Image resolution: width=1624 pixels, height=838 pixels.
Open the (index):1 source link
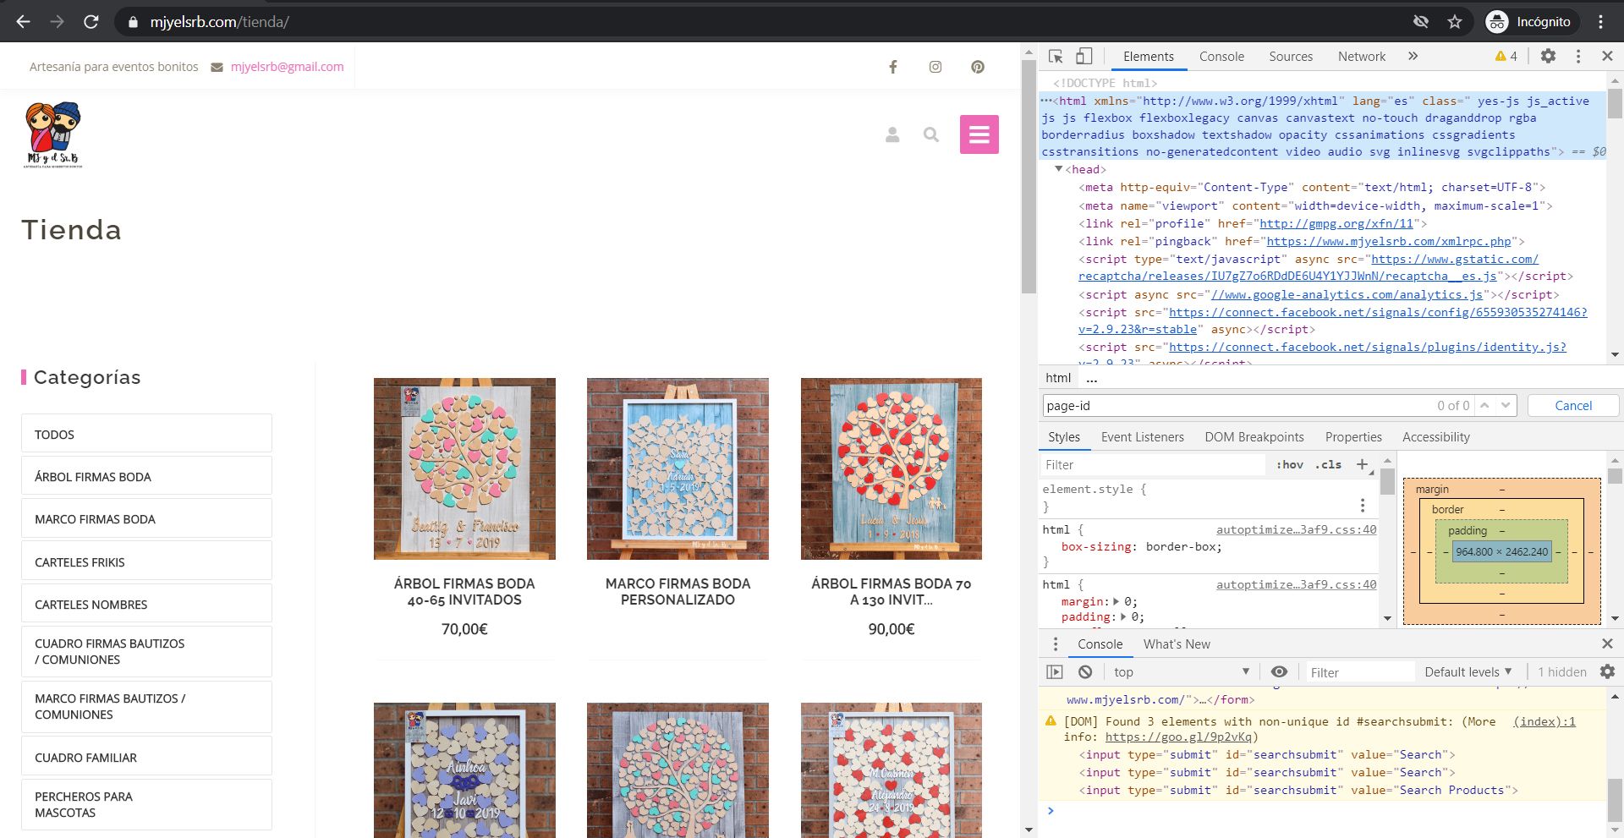[1544, 721]
